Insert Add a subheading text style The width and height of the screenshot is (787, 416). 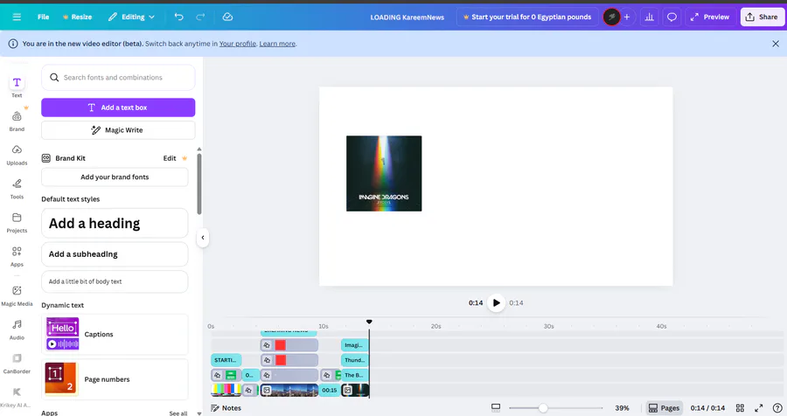click(x=115, y=254)
